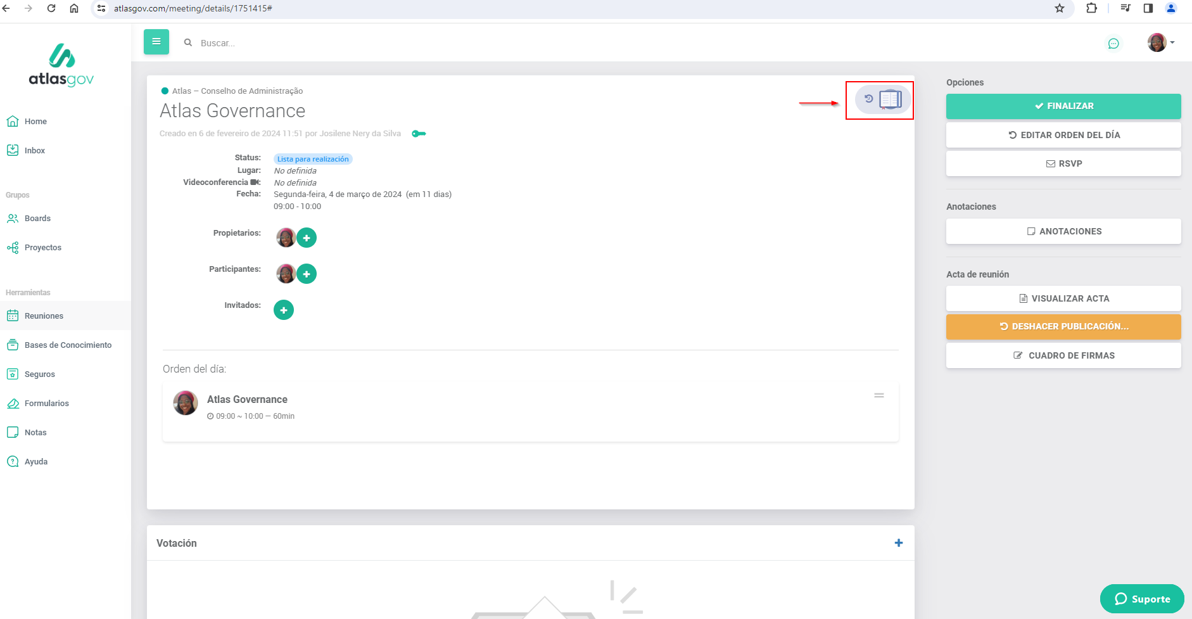1192x619 pixels.
Task: Click EDITAR ORDEN DEL DÍA button
Action: 1063,135
